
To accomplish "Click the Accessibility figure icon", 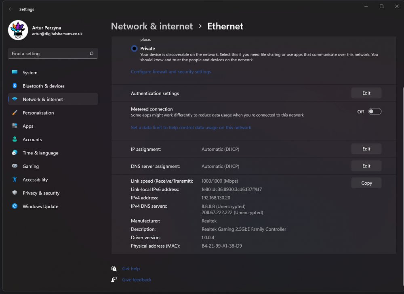I will [x=15, y=179].
